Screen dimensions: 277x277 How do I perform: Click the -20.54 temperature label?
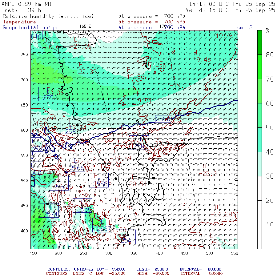[x=136, y=184]
